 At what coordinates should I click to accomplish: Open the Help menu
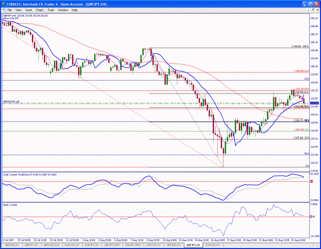[x=74, y=10]
